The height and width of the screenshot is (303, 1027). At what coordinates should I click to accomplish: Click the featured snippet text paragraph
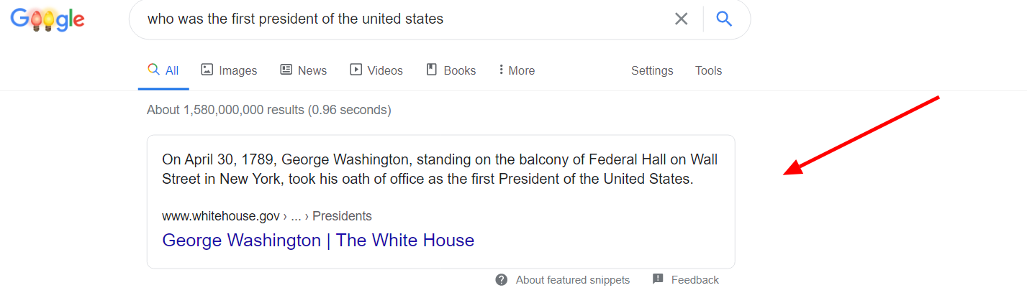pos(440,169)
